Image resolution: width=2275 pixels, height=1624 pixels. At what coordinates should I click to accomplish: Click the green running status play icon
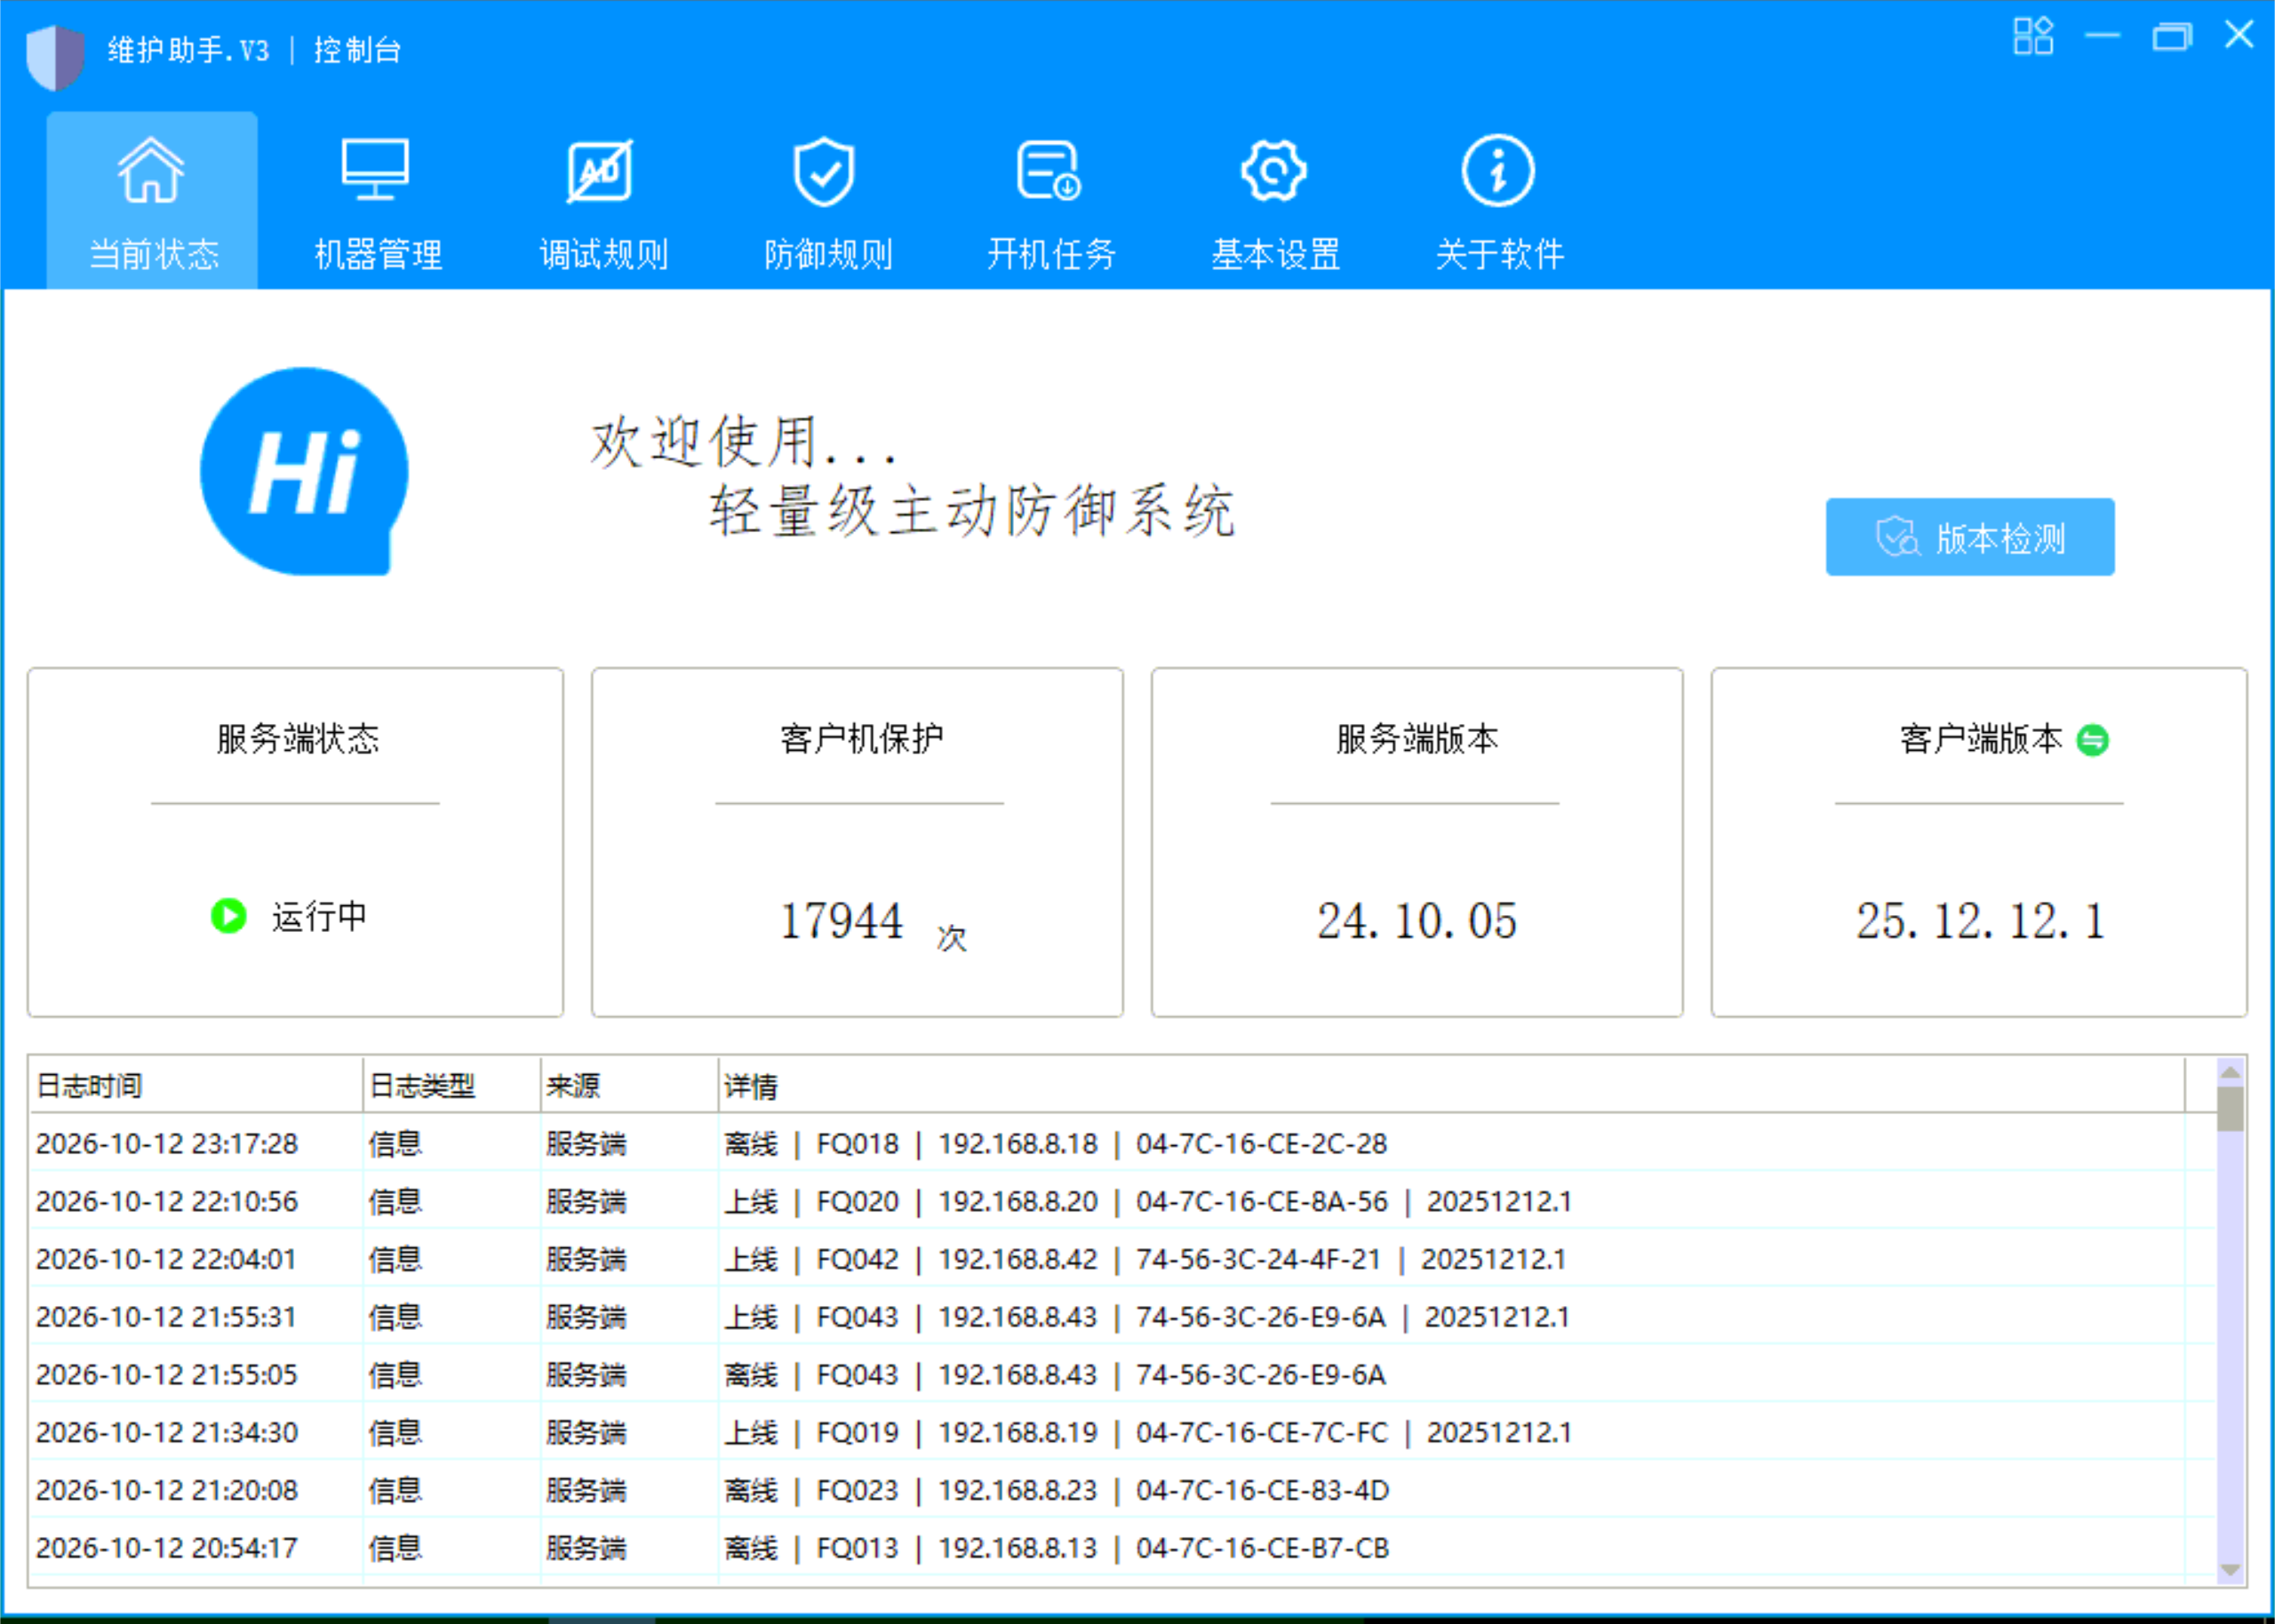229,915
